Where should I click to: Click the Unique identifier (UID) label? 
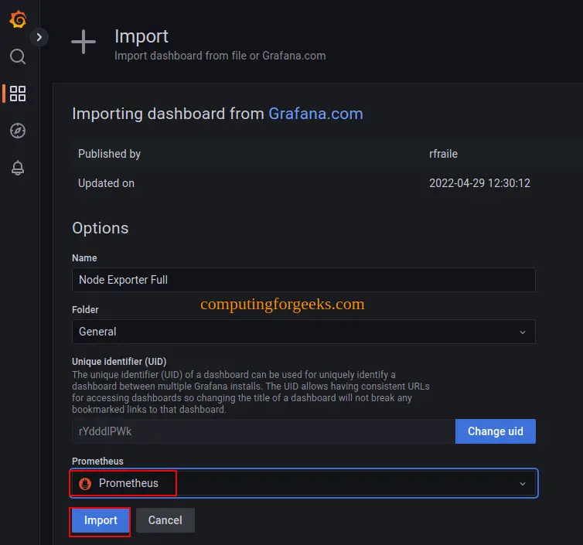click(119, 362)
